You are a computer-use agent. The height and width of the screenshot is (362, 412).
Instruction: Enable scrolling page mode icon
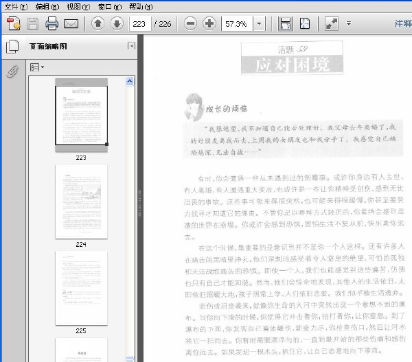coord(286,23)
